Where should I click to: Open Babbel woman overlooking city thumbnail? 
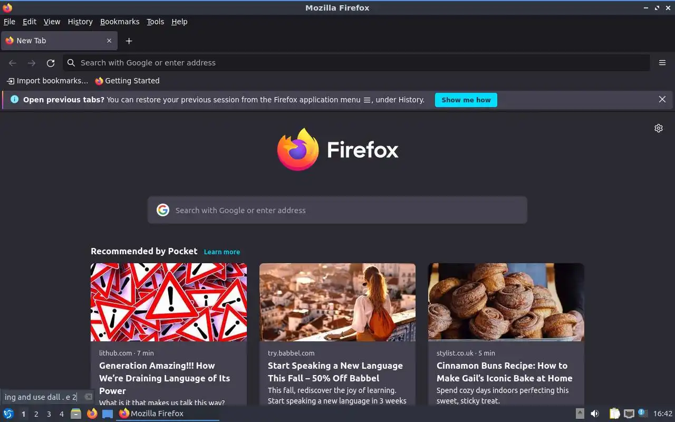pyautogui.click(x=337, y=302)
